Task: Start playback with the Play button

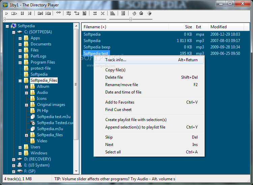Action: coord(6,13)
